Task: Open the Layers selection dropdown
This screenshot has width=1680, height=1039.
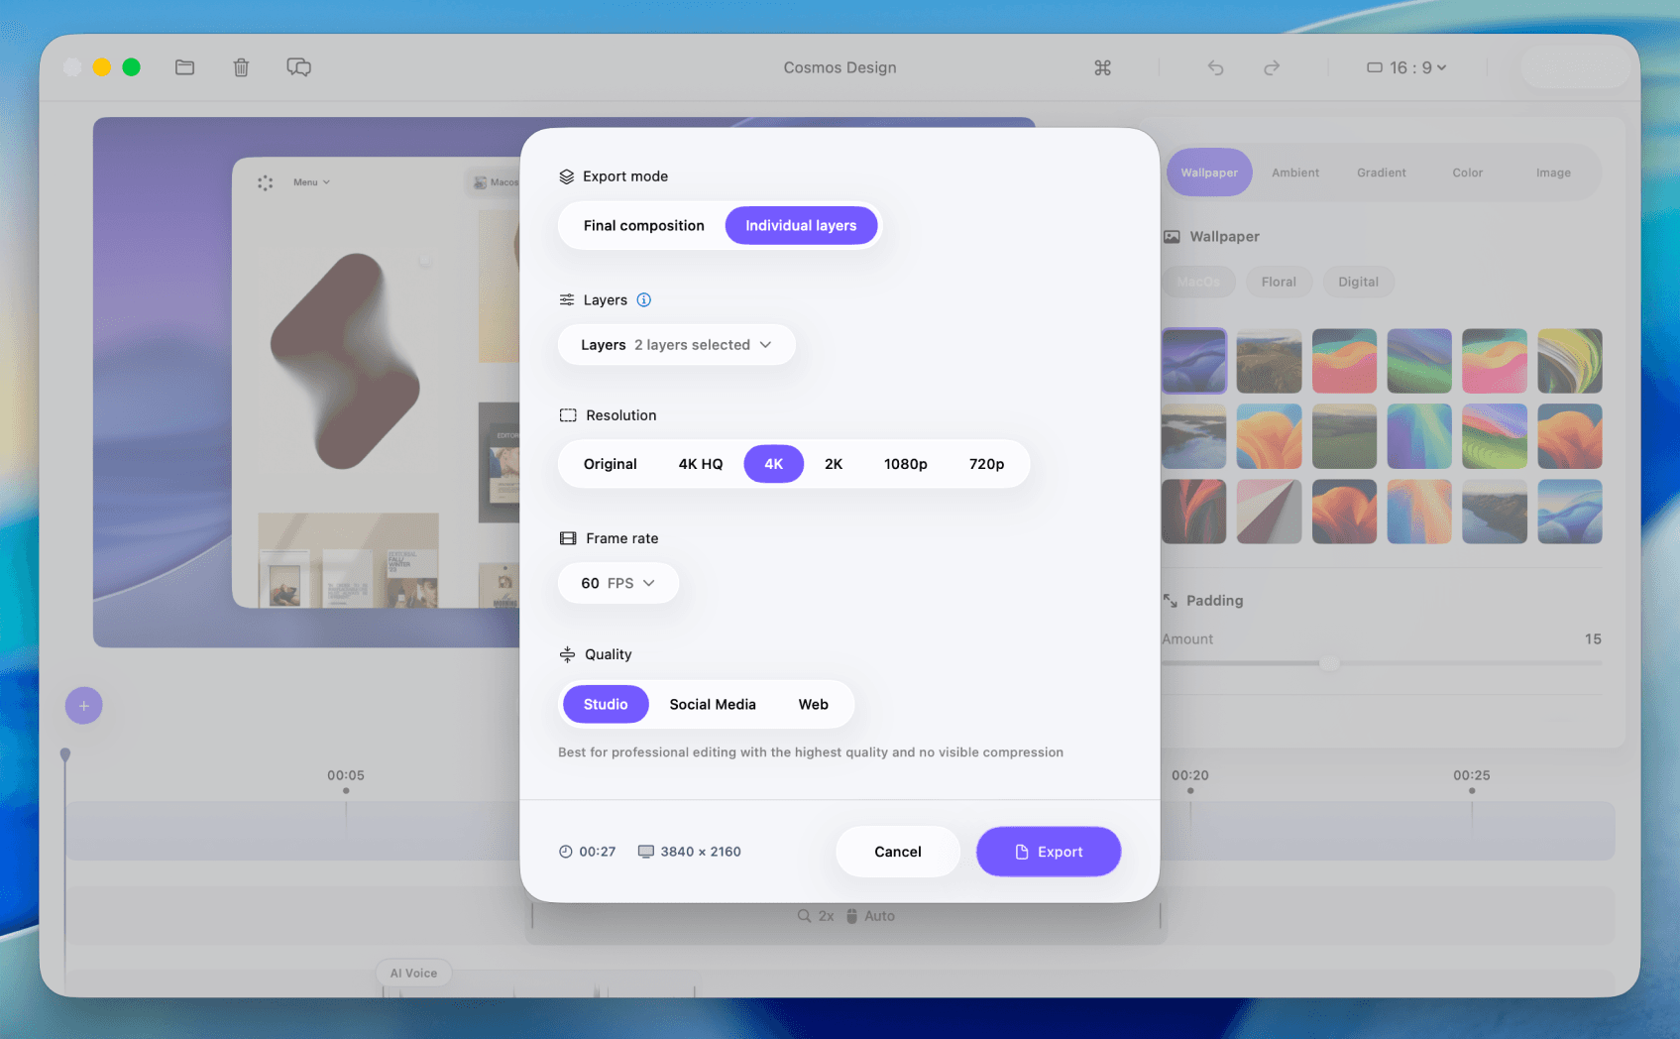Action: [x=676, y=344]
